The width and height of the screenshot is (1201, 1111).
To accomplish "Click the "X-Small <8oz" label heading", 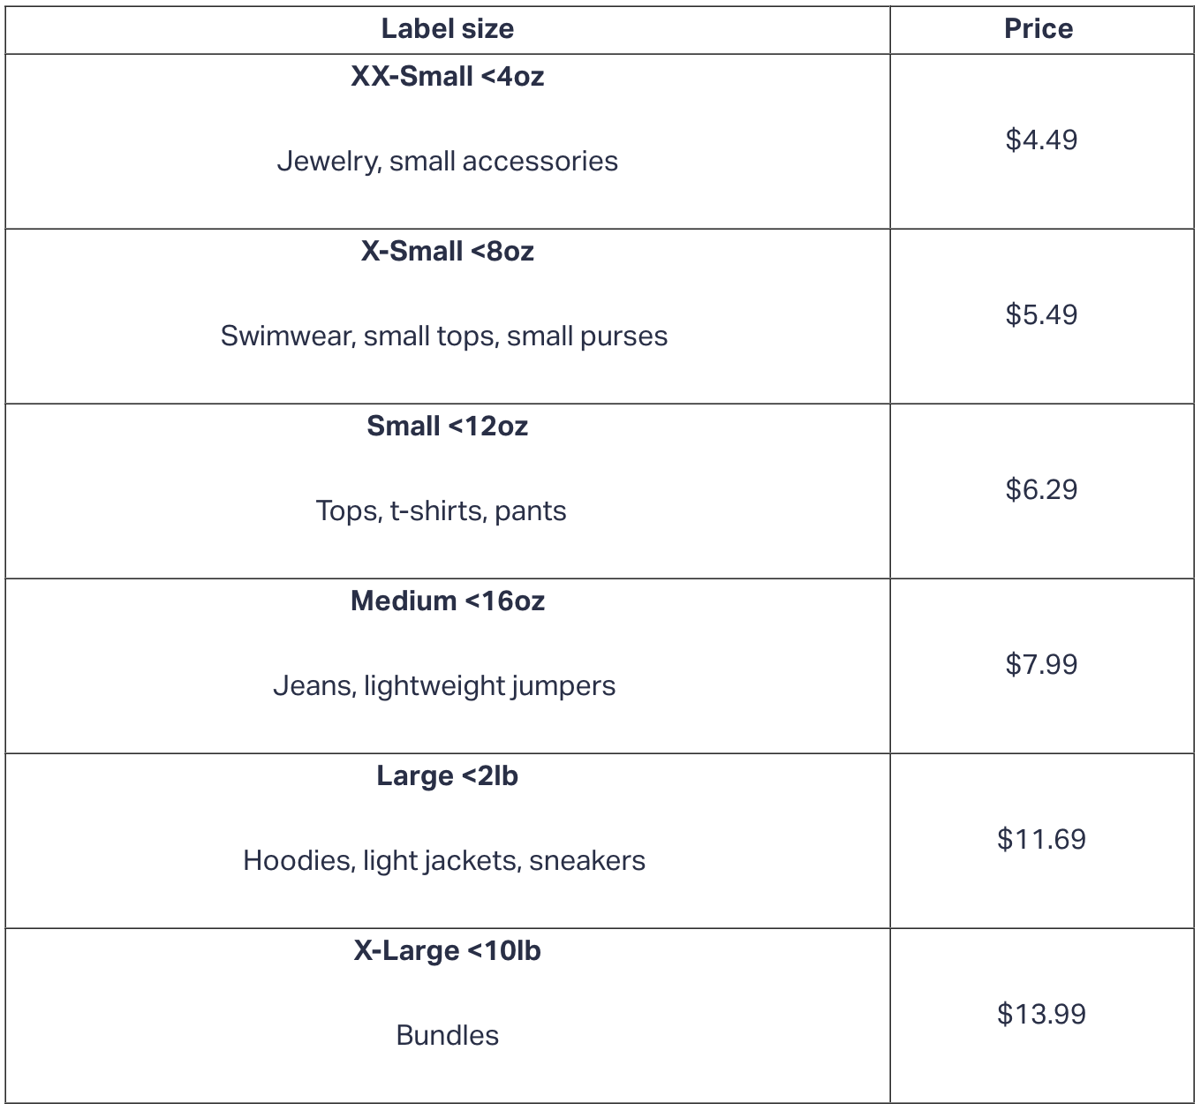I will point(447,252).
